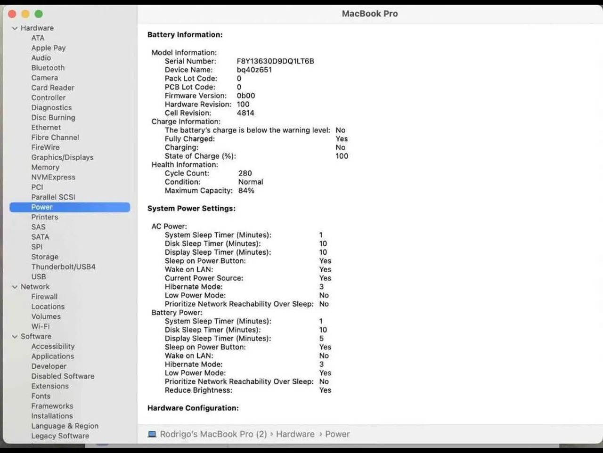The width and height of the screenshot is (603, 453).
Task: Click Rodrigo's MacBook Pro (2) in the path bar
Action: pos(213,434)
